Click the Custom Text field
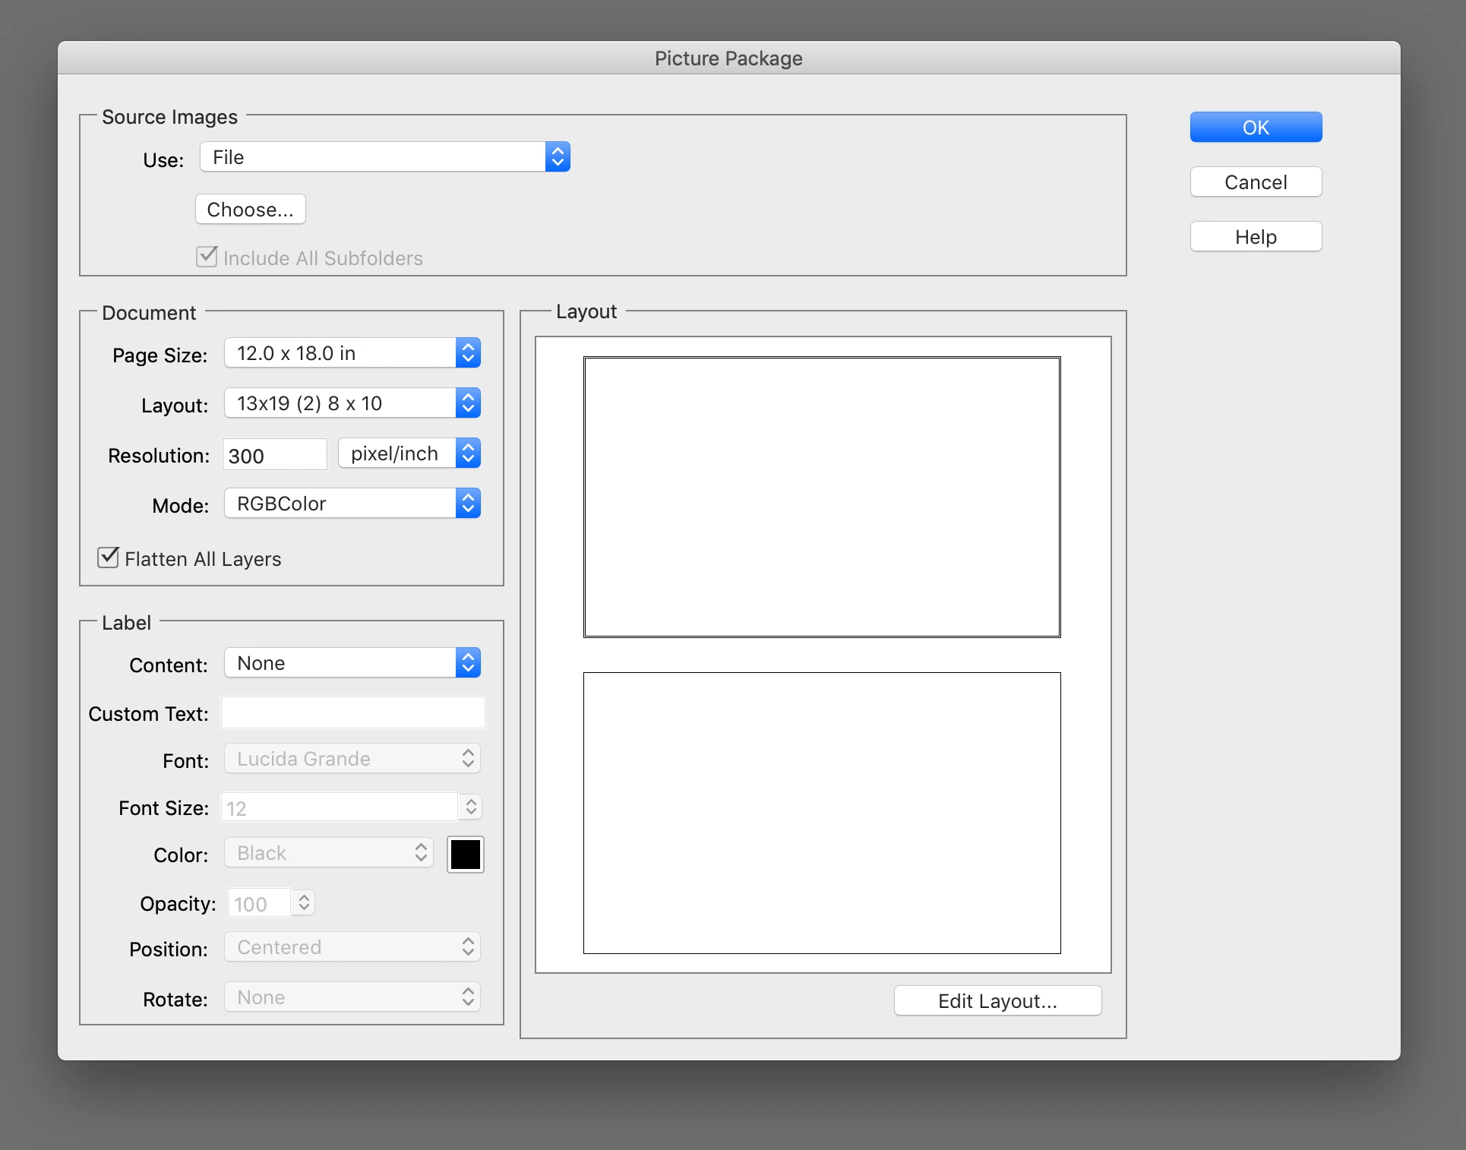The width and height of the screenshot is (1466, 1150). click(x=352, y=712)
